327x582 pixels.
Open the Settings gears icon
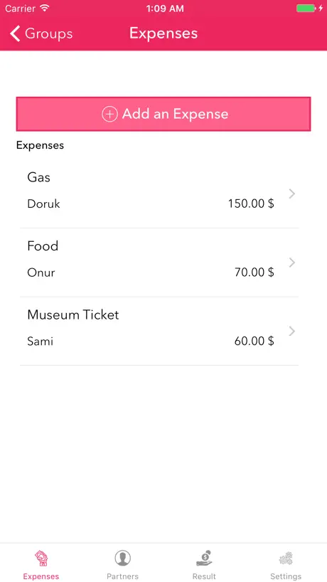(286, 559)
